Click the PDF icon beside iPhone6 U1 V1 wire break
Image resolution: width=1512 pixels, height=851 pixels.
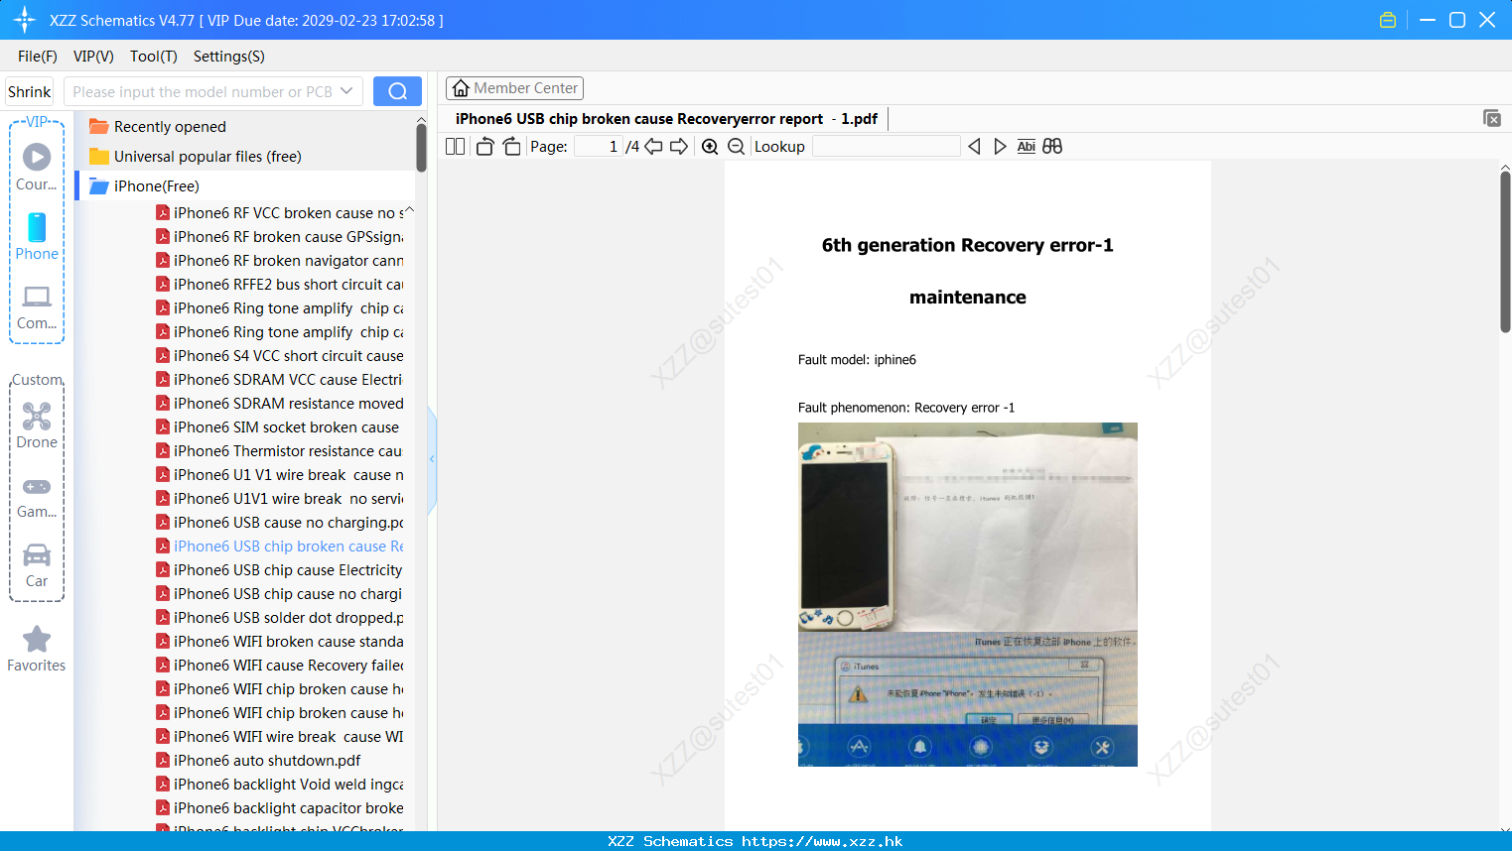click(x=163, y=475)
